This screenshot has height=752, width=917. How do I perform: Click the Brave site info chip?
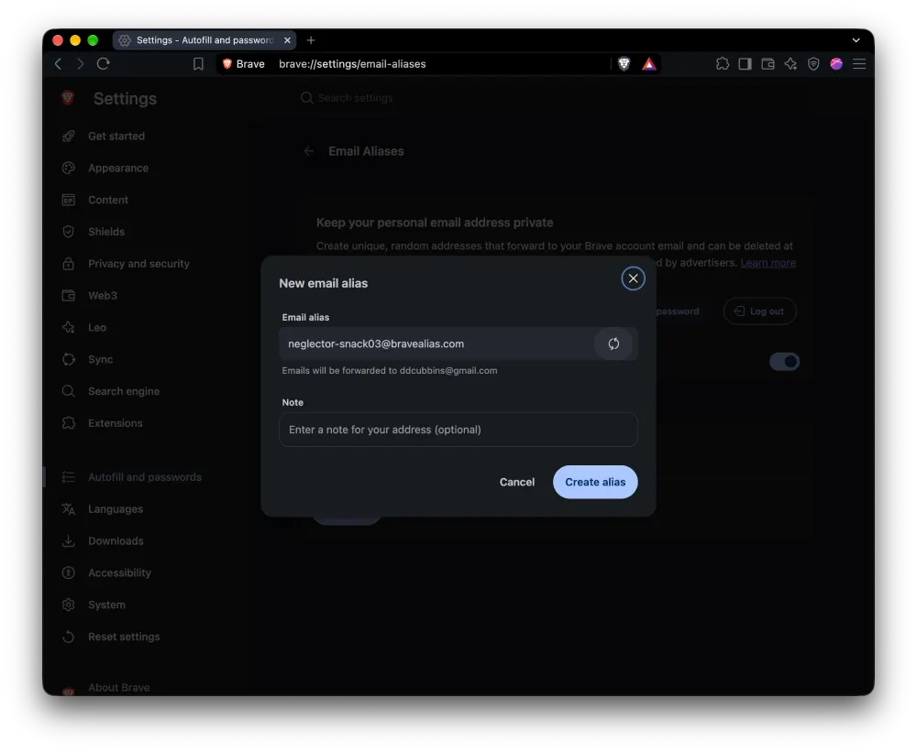(243, 64)
